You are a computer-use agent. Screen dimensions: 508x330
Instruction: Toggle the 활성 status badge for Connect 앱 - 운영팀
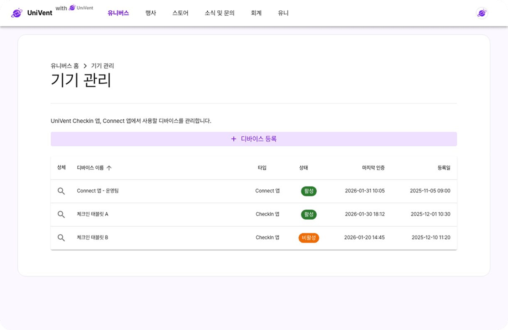309,191
